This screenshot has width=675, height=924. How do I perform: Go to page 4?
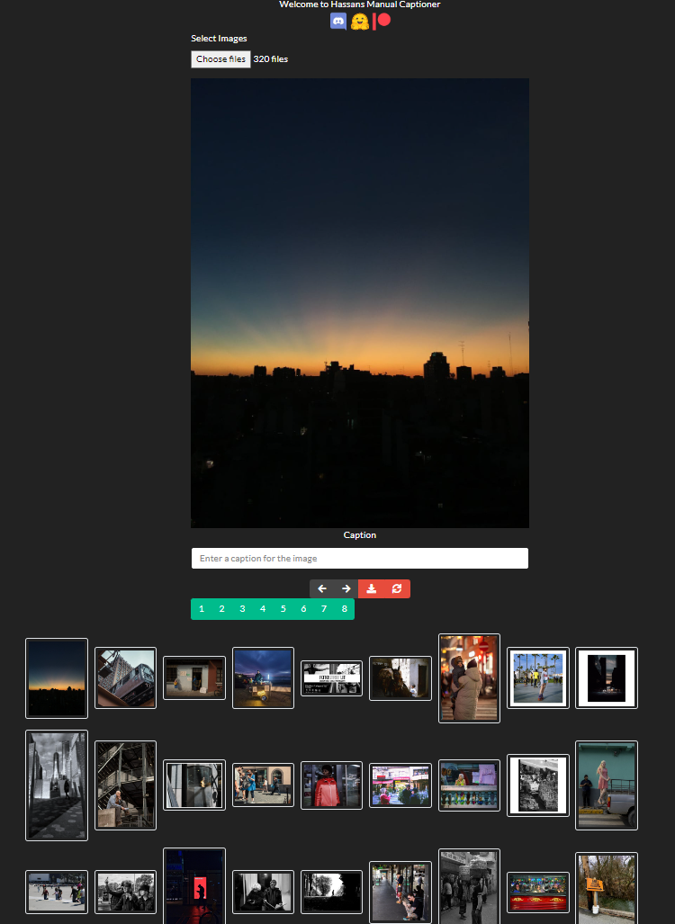click(263, 609)
